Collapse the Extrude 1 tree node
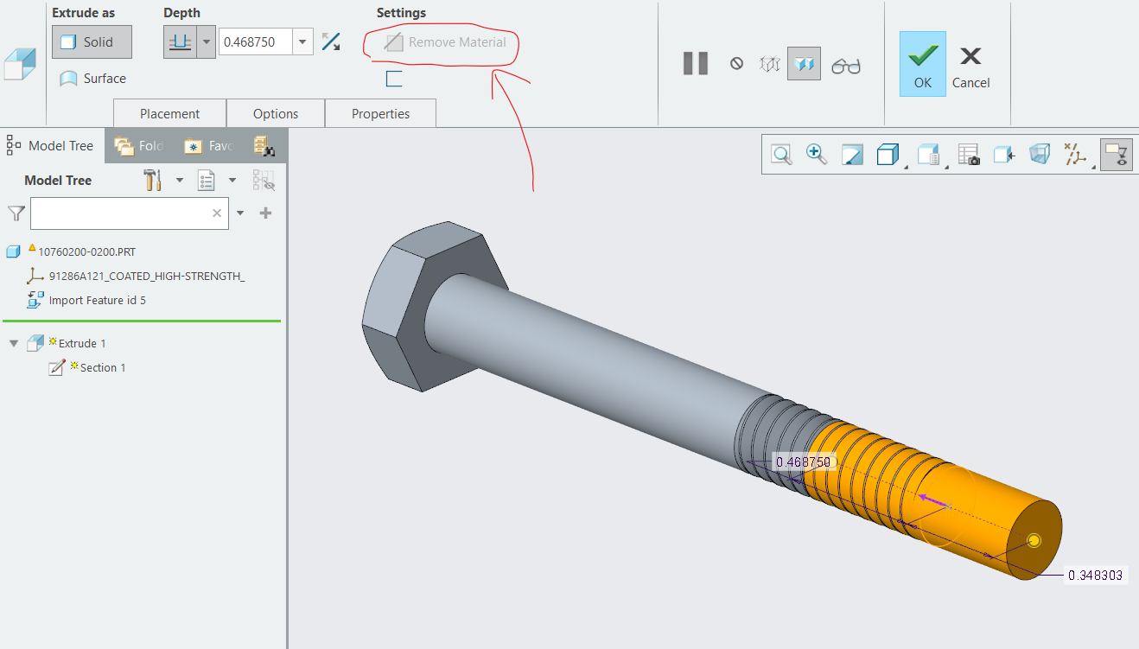Screen dimensions: 1139x649 pyautogui.click(x=13, y=344)
